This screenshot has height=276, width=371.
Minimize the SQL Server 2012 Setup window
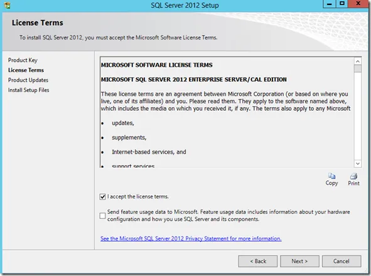point(330,4)
